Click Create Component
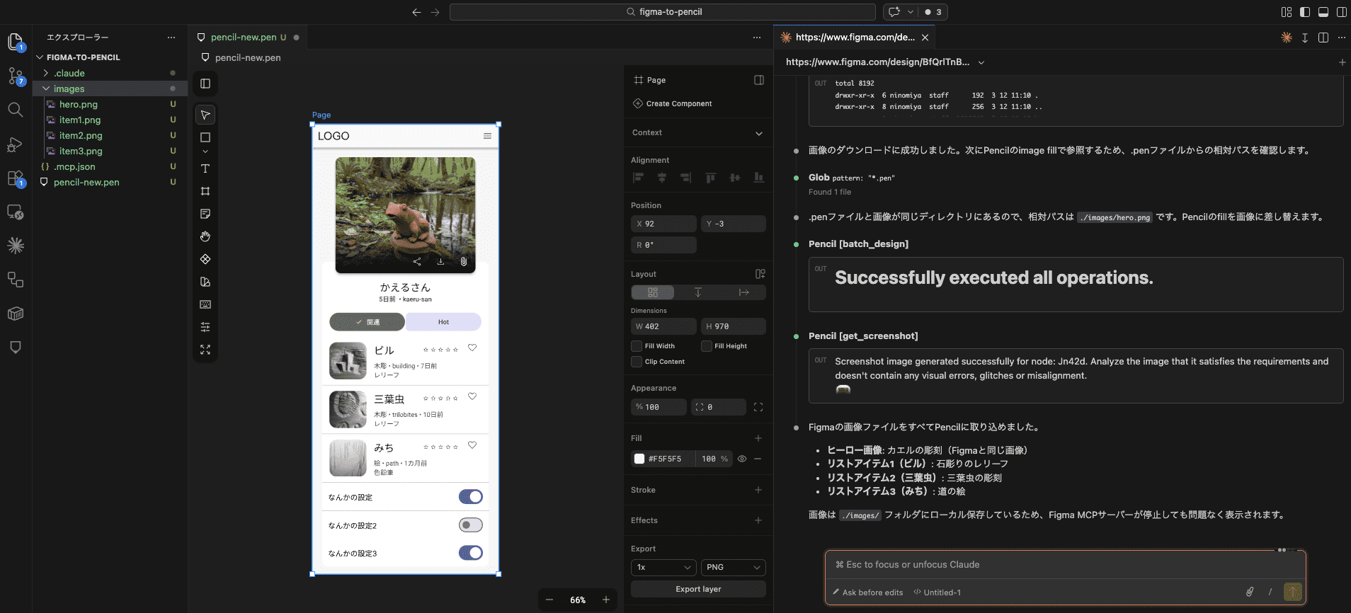 coord(678,103)
